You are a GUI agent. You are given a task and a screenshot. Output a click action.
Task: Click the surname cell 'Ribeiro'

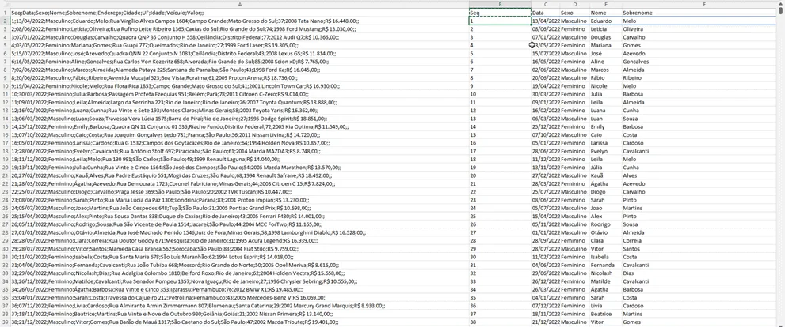pos(700,78)
